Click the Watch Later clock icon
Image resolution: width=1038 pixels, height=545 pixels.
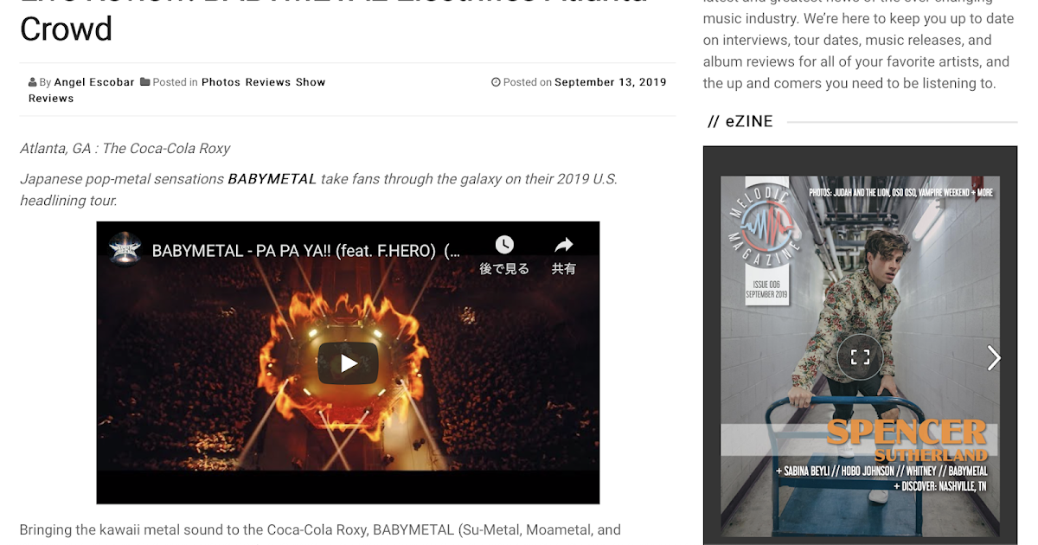pos(504,245)
